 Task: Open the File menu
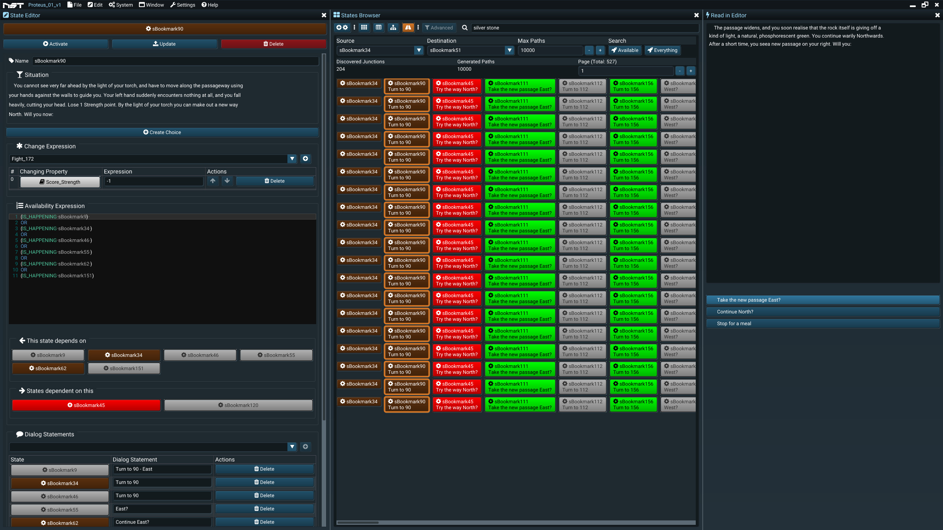(x=74, y=5)
